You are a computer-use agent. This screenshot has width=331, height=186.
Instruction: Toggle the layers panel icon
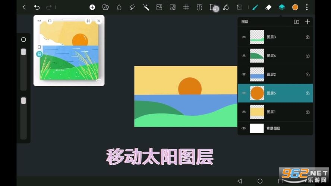point(281,7)
